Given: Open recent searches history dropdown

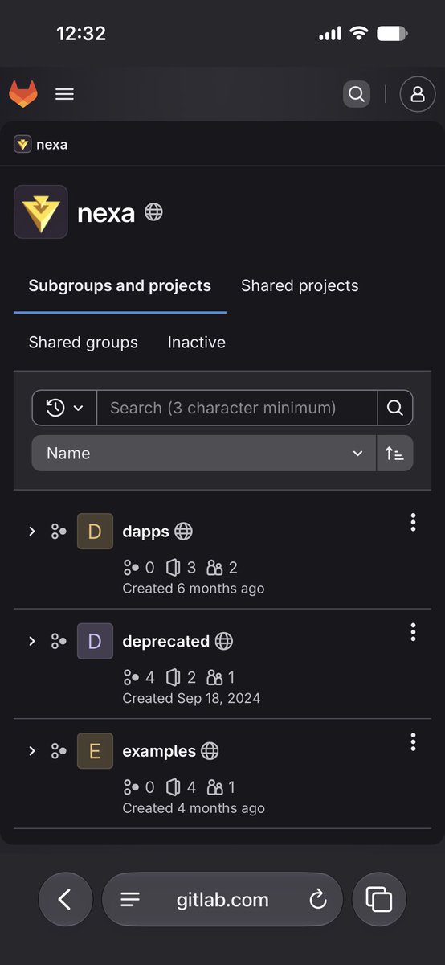Looking at the screenshot, I should [64, 408].
